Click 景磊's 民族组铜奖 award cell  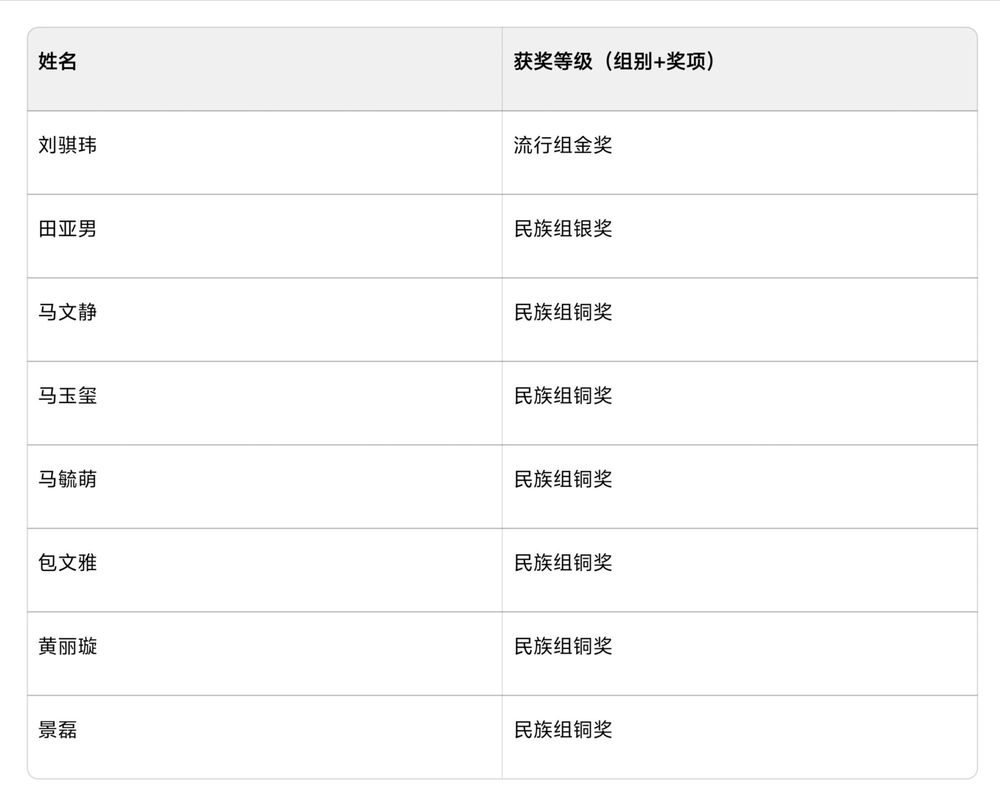[562, 729]
